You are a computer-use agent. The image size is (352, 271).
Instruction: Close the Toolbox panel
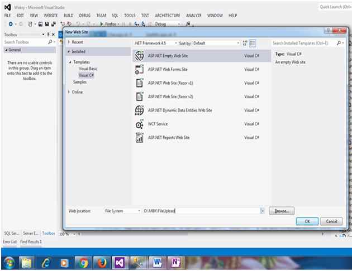pos(53,35)
